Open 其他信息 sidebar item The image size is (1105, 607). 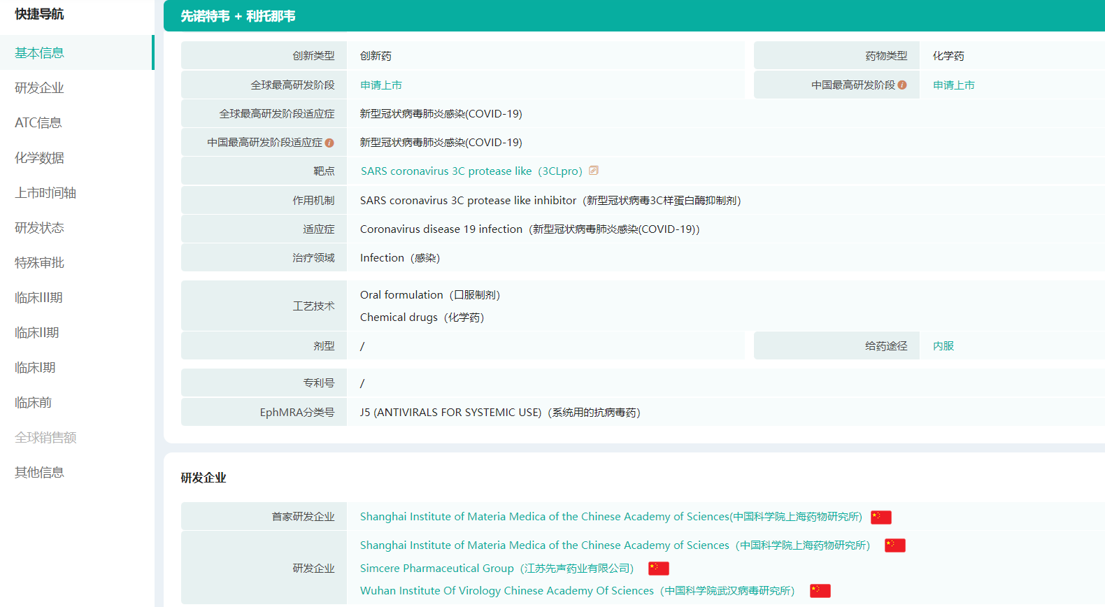click(x=39, y=473)
